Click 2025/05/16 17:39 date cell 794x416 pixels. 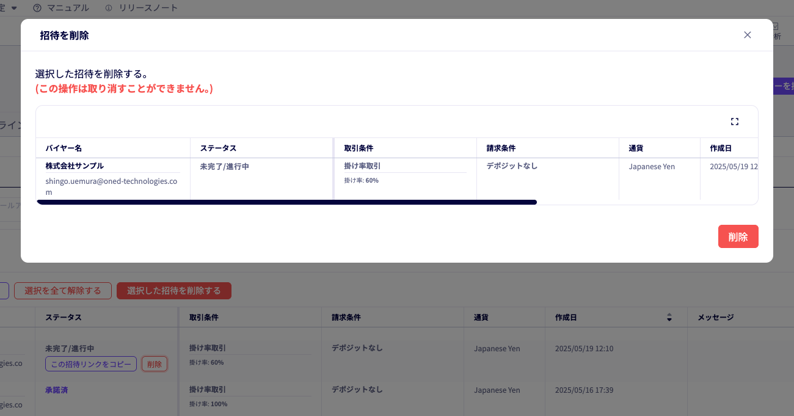click(584, 390)
